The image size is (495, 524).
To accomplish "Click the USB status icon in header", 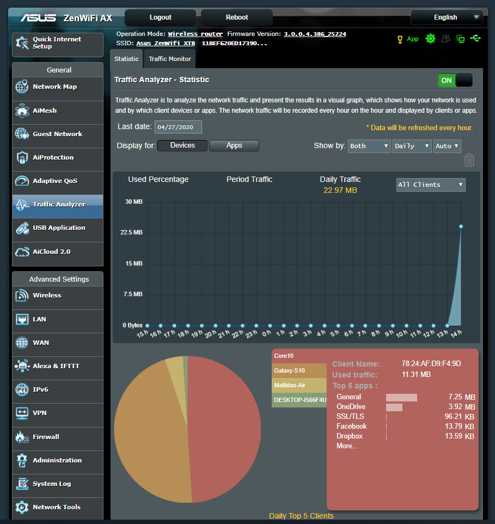I will (x=476, y=39).
